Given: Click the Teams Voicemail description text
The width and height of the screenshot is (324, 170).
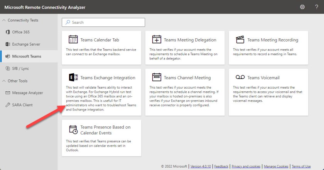Looking at the screenshot, I should 268,94.
